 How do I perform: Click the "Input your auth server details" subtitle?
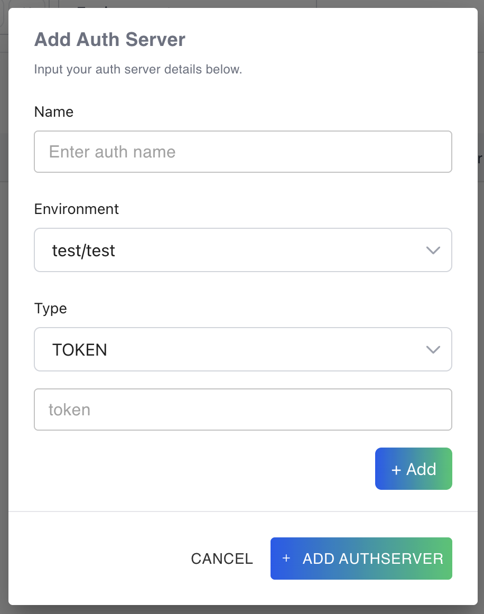[x=138, y=69]
